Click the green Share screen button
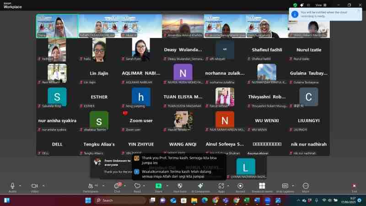 tap(159, 187)
